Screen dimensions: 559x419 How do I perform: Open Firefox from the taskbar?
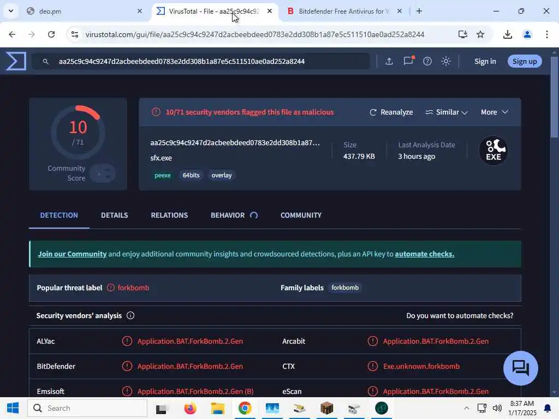pyautogui.click(x=190, y=408)
